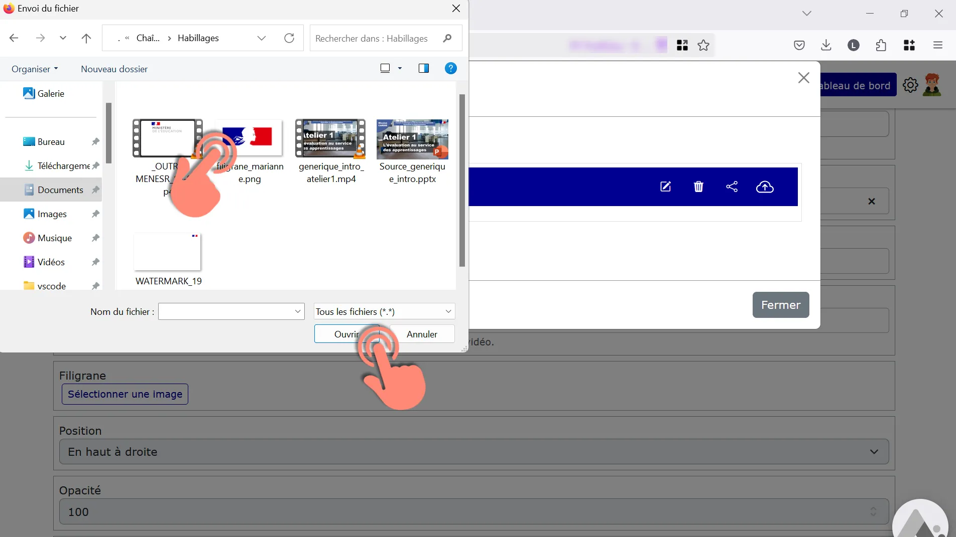
Task: Unpin Images using its pin icon
Action: pos(95,214)
